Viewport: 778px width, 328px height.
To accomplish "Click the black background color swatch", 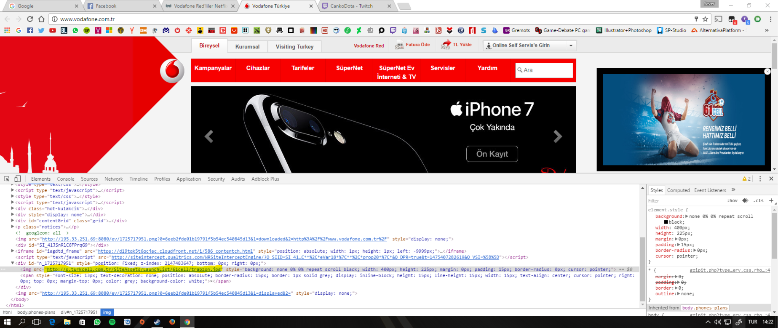I will (x=666, y=222).
